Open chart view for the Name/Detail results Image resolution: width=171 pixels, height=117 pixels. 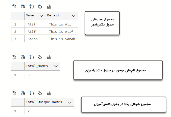click(49, 7)
